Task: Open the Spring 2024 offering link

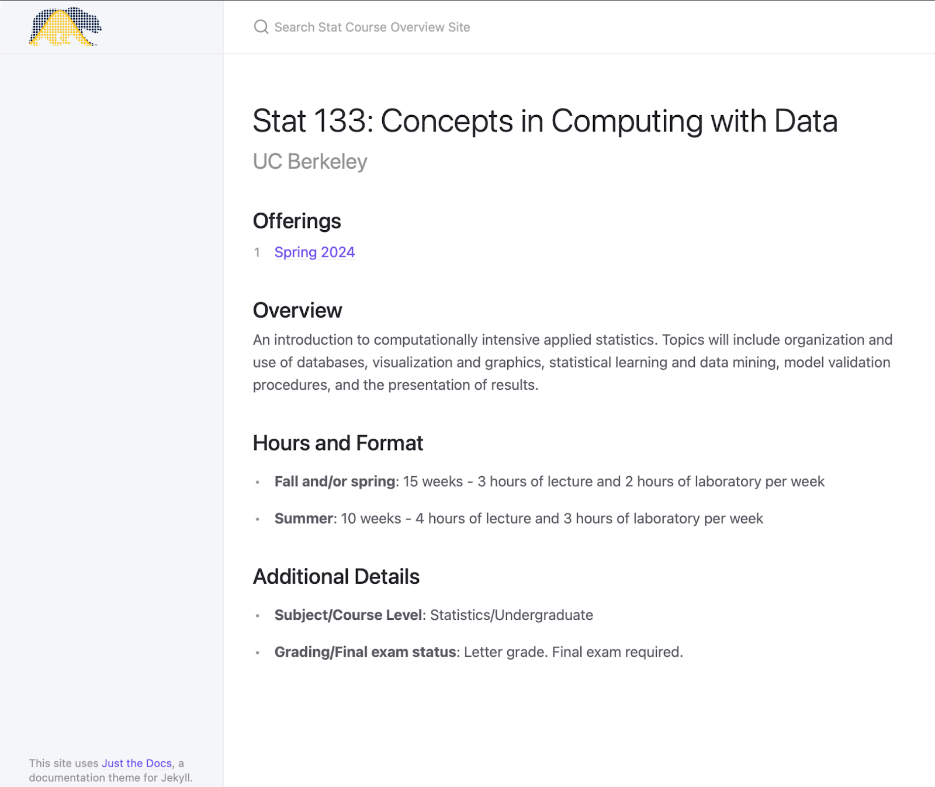Action: pyautogui.click(x=314, y=252)
